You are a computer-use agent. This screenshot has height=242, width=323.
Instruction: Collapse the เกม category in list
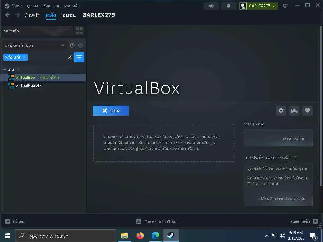point(4,70)
